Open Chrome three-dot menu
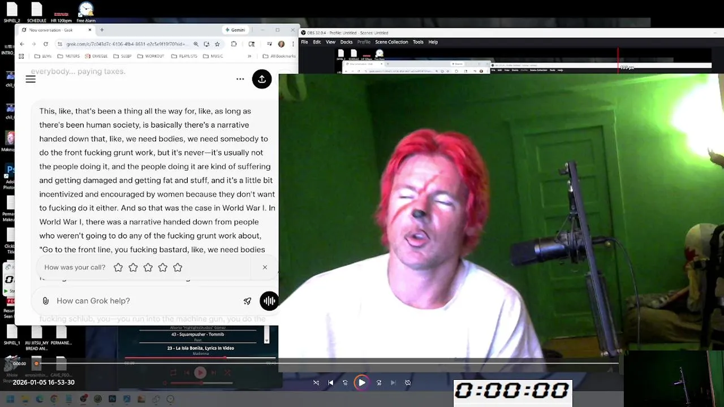The width and height of the screenshot is (724, 407). (x=292, y=44)
